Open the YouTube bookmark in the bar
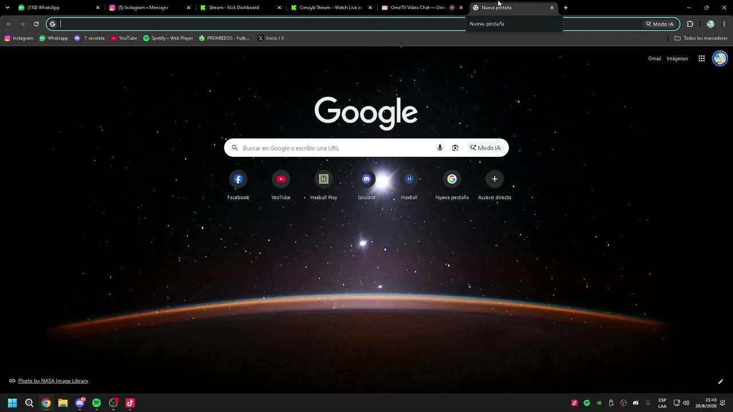Screen dimensions: 733x412 pos(124,38)
